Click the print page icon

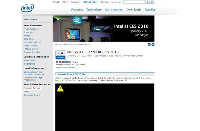149,45
